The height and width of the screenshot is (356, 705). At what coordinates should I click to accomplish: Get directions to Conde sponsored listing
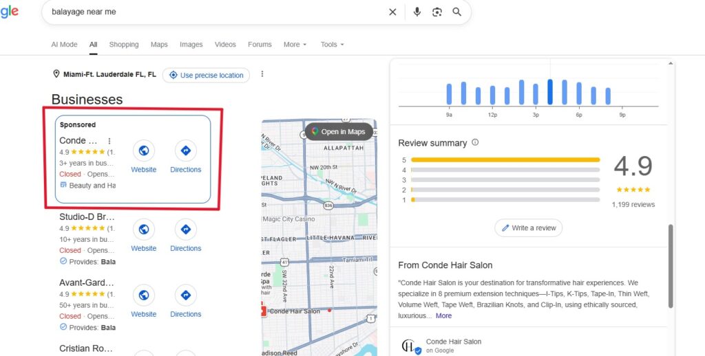click(186, 151)
